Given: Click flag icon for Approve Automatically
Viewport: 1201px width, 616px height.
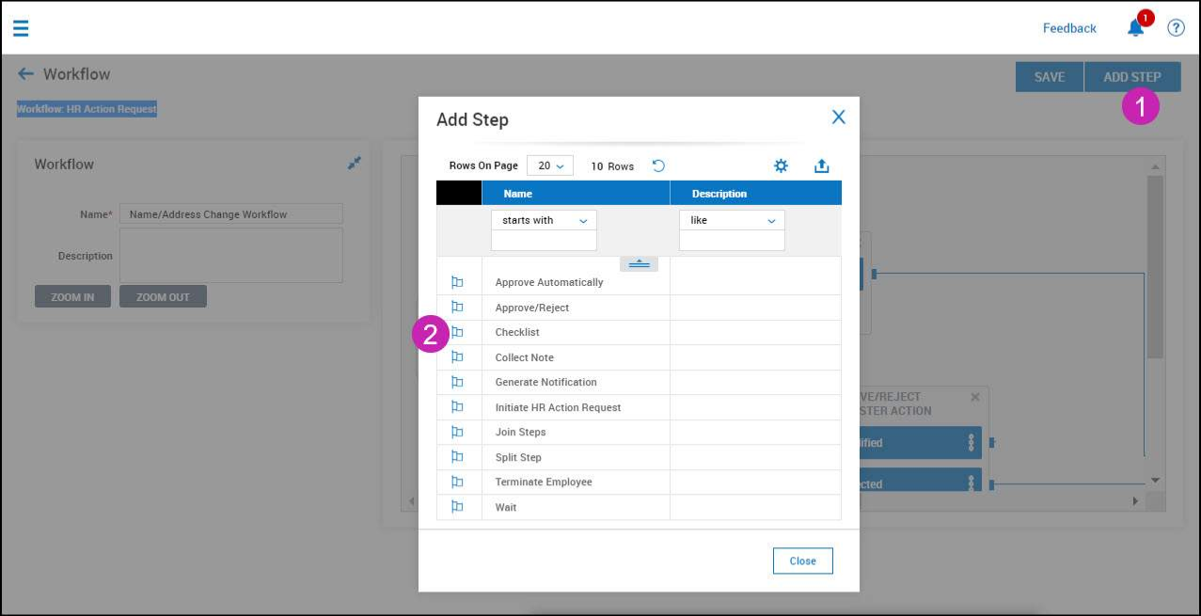Looking at the screenshot, I should [458, 282].
